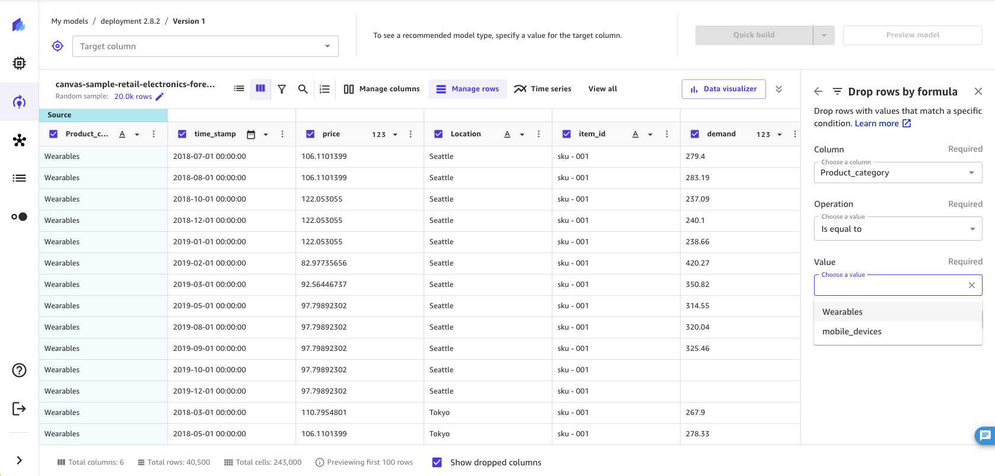Switch to grid column view icon
995x476 pixels.
click(x=260, y=88)
